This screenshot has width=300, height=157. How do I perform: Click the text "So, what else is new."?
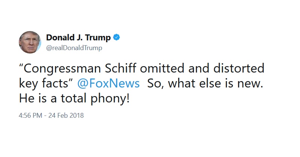(205, 84)
